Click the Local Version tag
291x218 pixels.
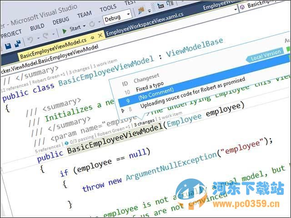point(266,55)
